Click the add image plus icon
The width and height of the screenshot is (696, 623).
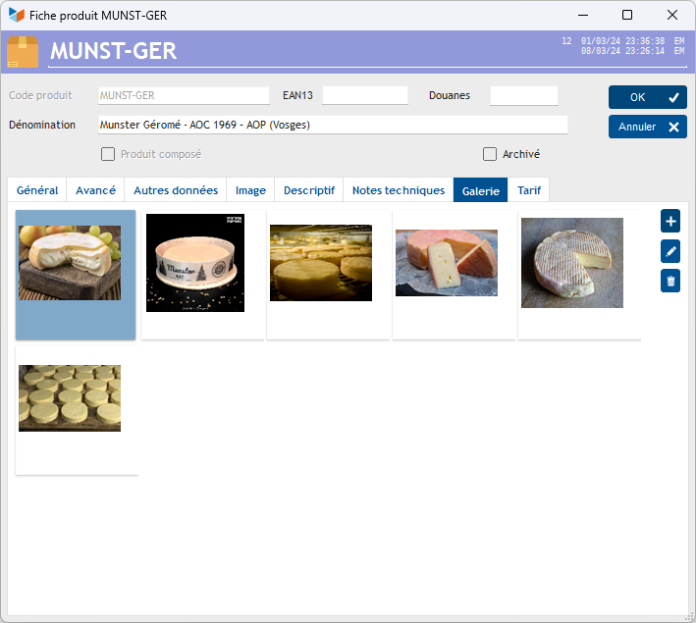click(x=671, y=221)
